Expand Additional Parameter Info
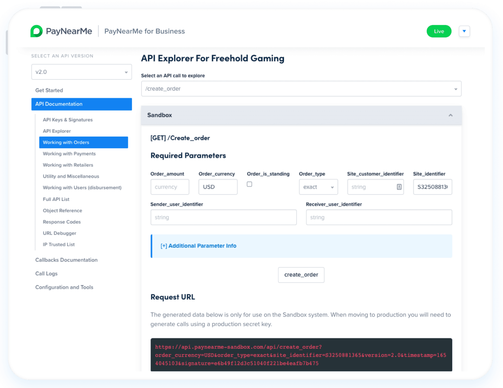Image resolution: width=503 pixels, height=388 pixels. click(198, 246)
